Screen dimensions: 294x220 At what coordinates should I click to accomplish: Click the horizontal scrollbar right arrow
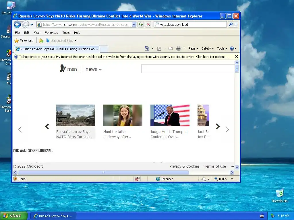pyautogui.click(x=232, y=172)
